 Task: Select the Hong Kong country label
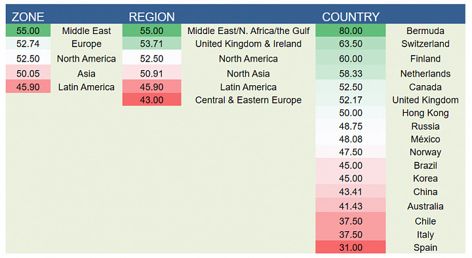pyautogui.click(x=425, y=113)
